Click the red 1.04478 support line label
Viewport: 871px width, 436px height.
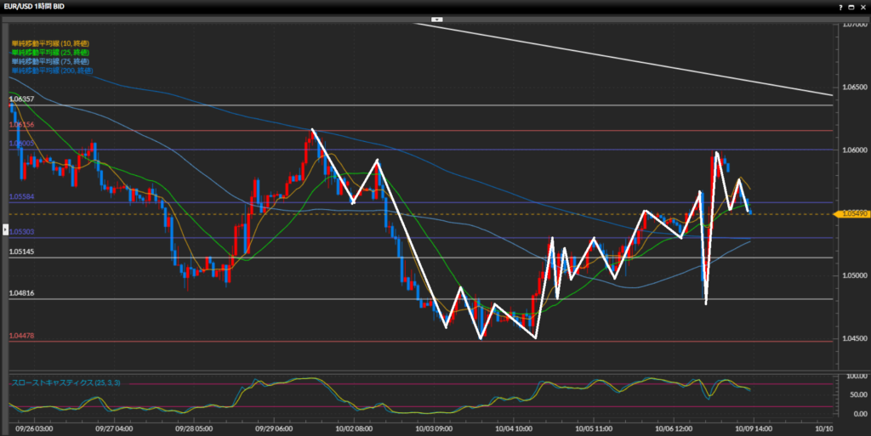point(22,337)
